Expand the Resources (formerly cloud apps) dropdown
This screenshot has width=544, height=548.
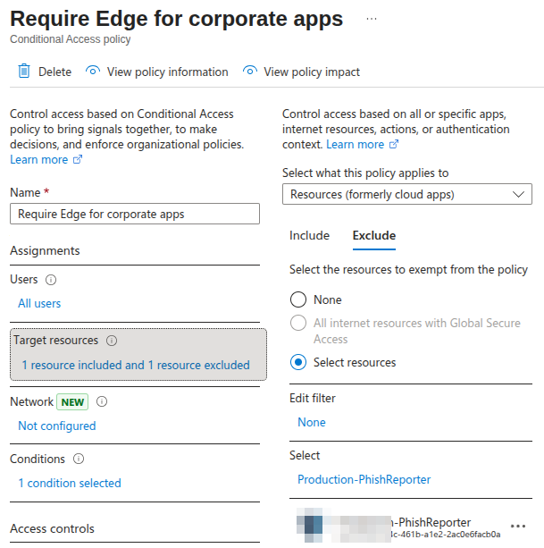[x=407, y=194]
